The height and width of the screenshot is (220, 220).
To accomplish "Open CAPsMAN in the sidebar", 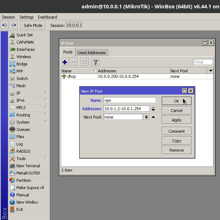I will click(x=29, y=42).
